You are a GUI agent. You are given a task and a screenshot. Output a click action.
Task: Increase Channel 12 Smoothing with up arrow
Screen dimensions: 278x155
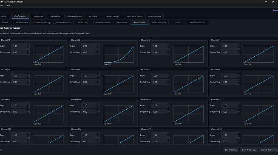[238, 111]
